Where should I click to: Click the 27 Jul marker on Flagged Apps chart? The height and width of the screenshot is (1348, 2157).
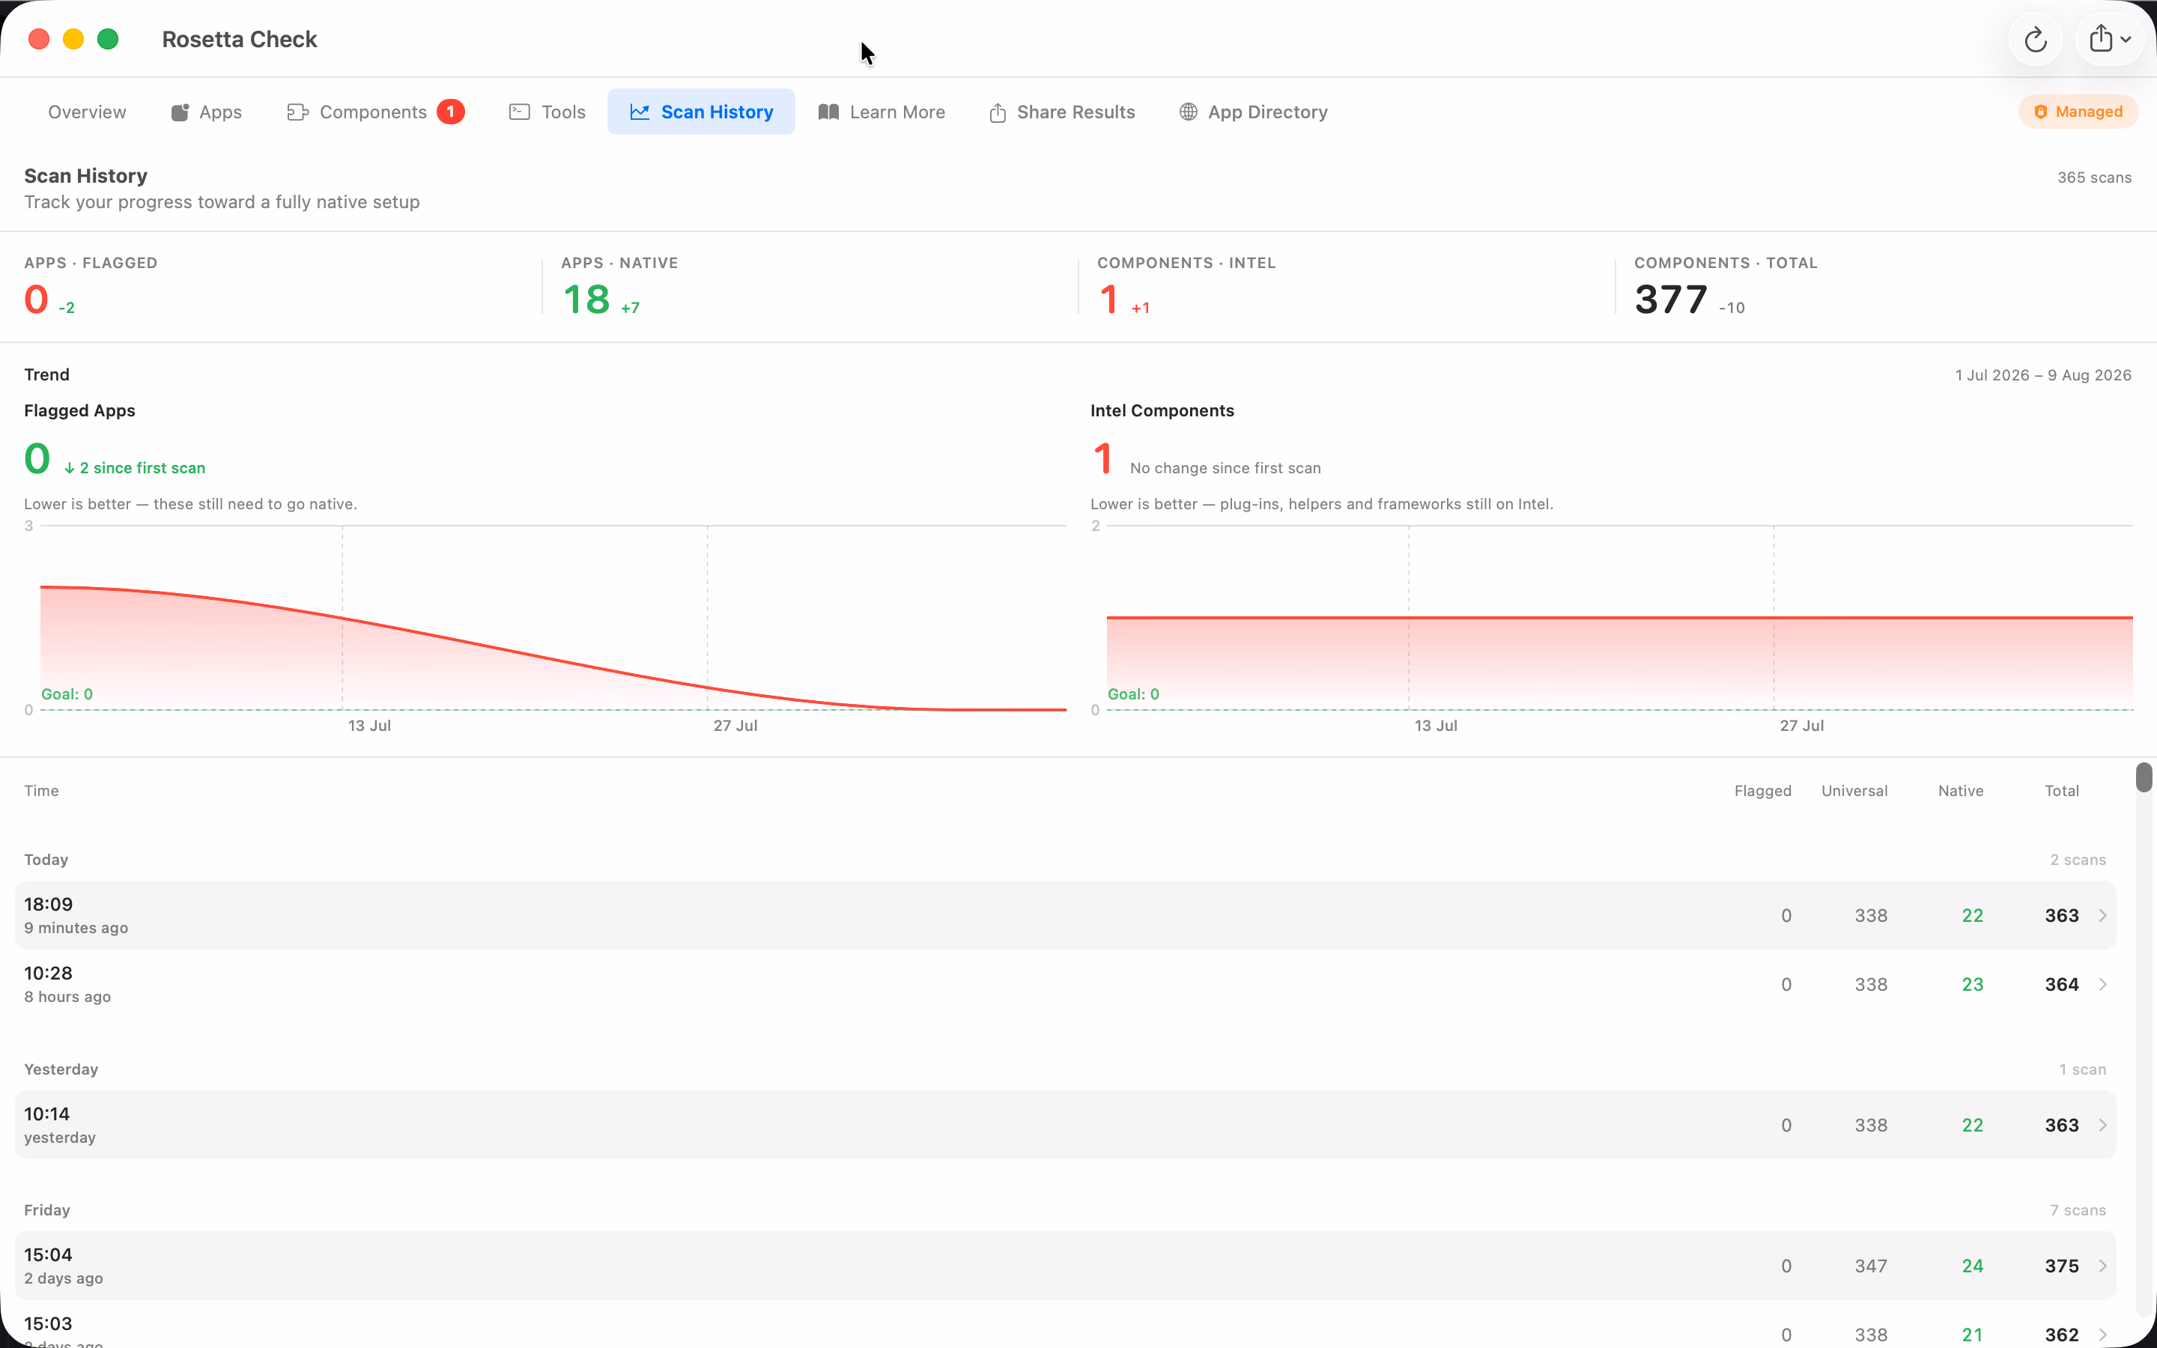point(735,726)
